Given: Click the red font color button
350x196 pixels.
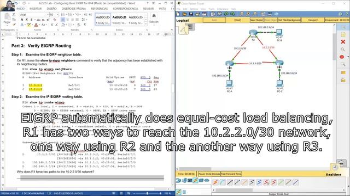Looking at the screenshot, I should pos(36,24).
